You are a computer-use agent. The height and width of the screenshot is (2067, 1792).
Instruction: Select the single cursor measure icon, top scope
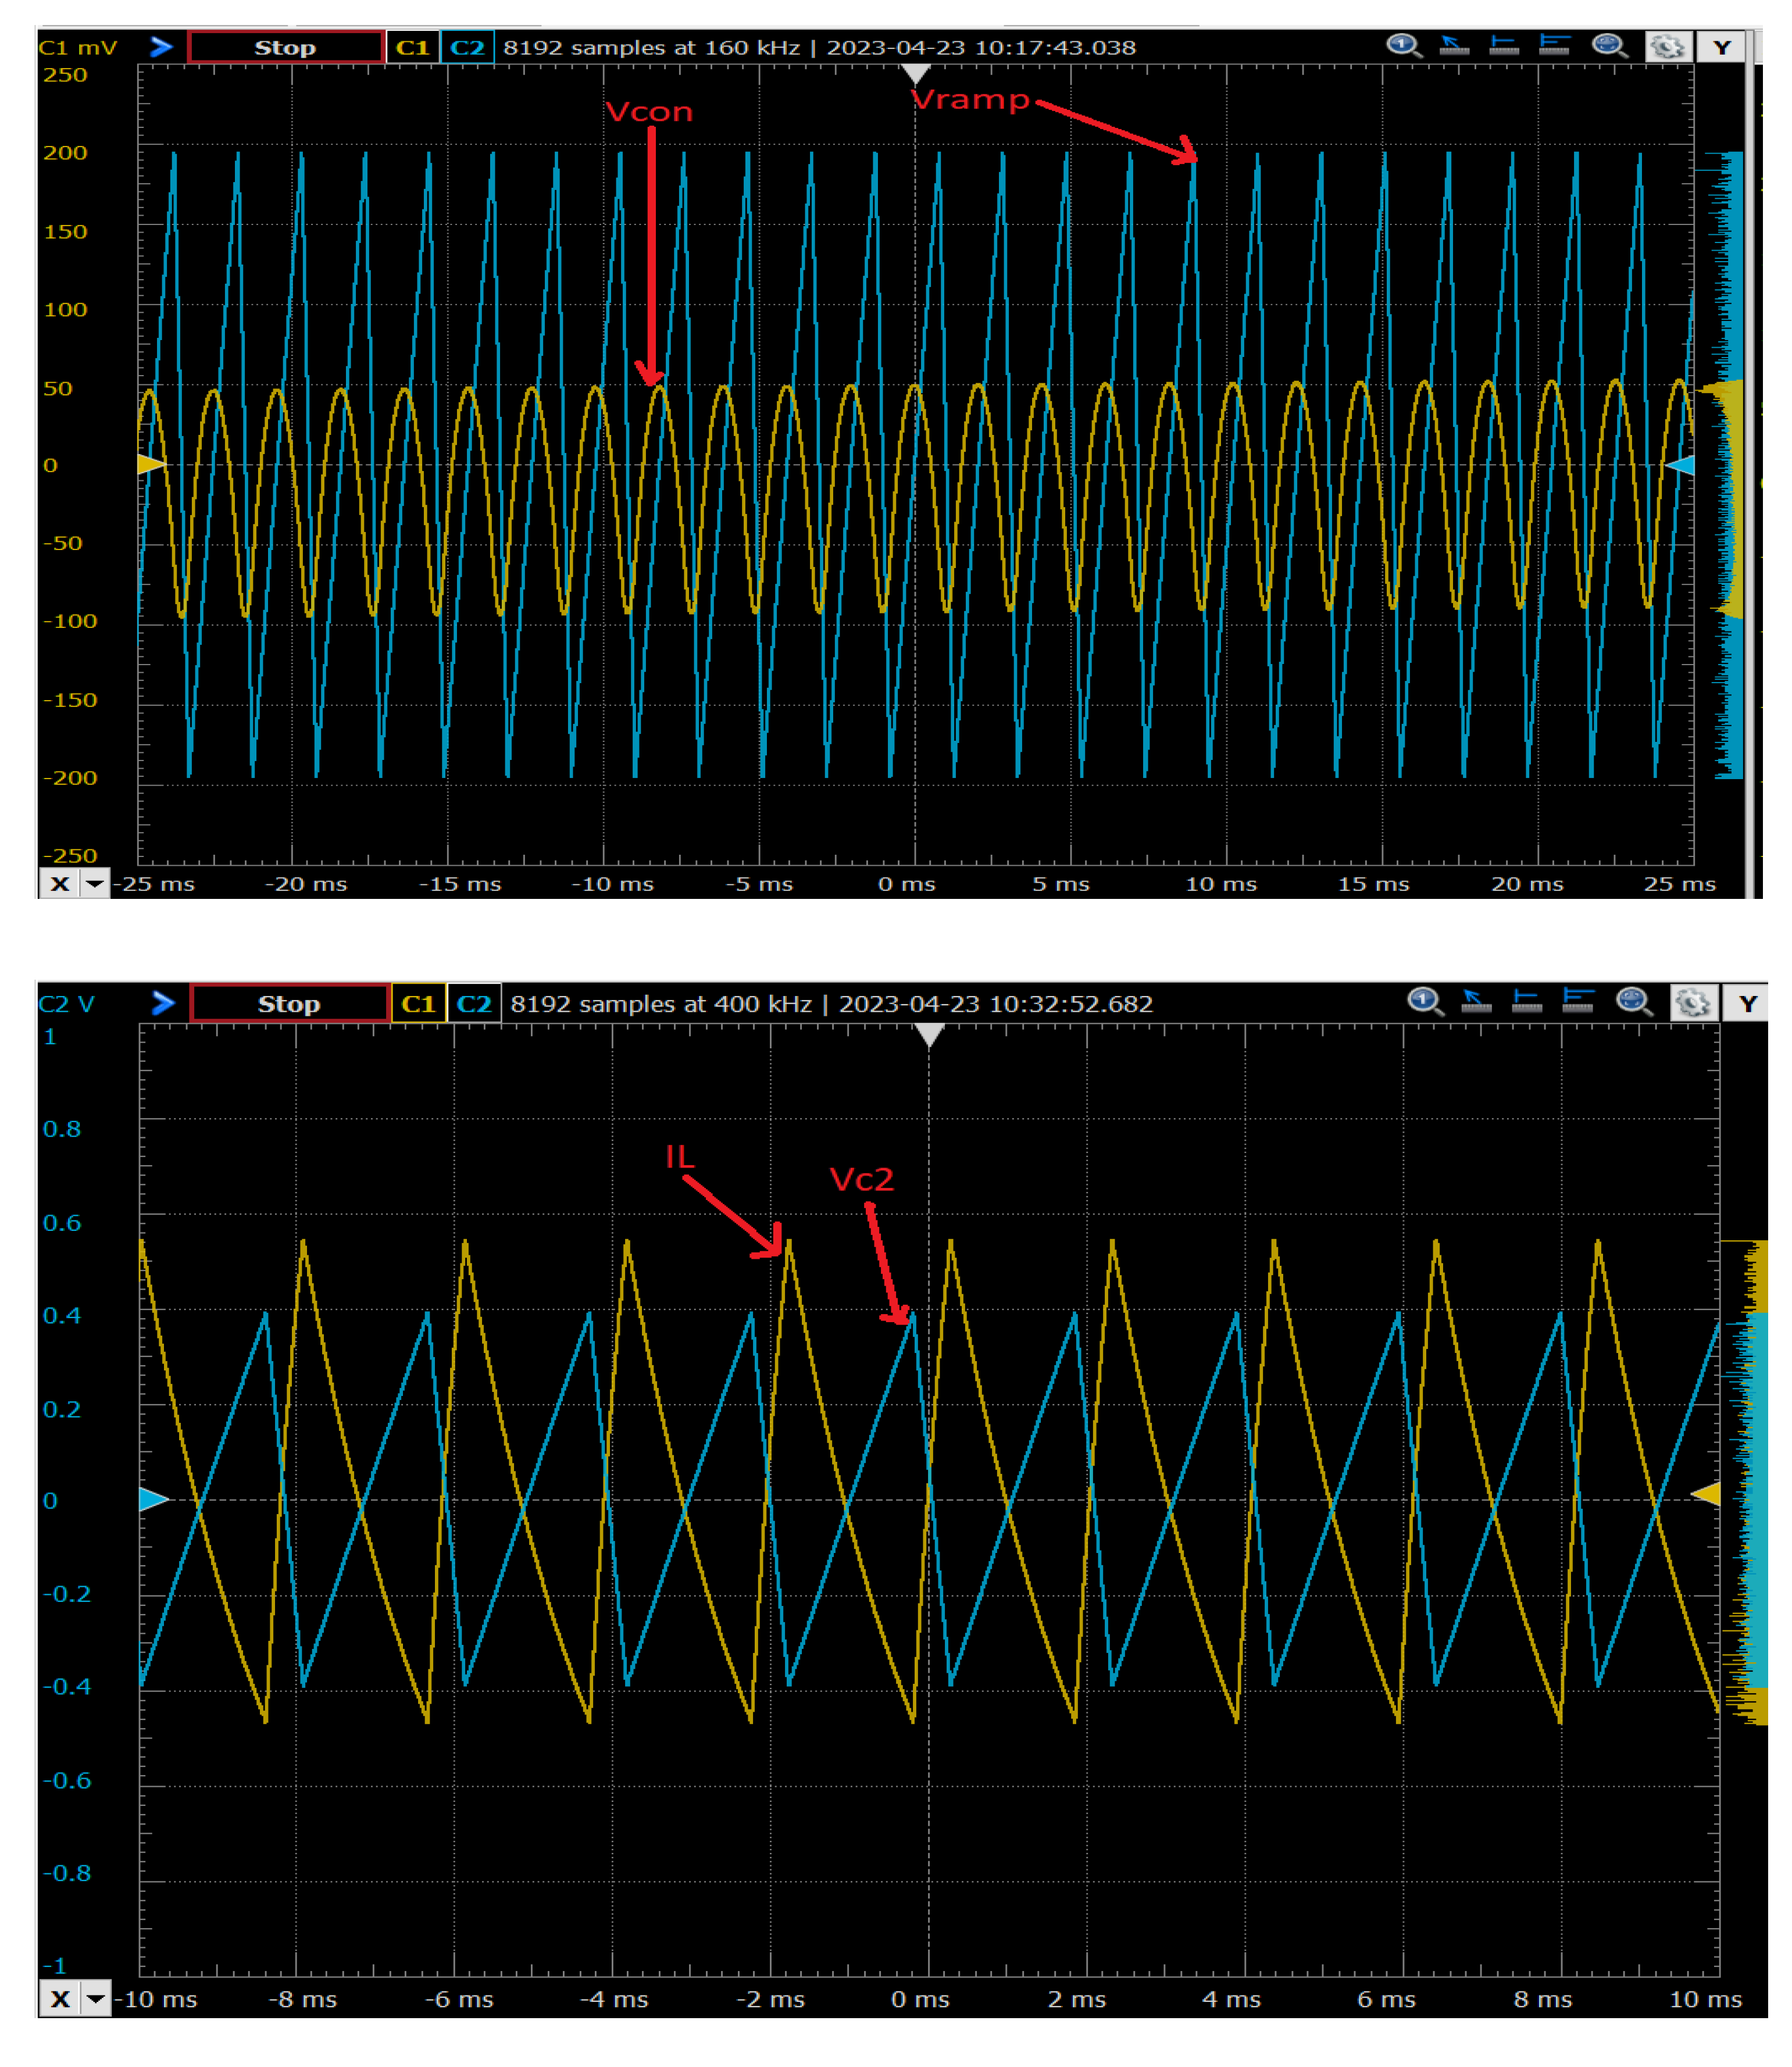pos(1504,46)
